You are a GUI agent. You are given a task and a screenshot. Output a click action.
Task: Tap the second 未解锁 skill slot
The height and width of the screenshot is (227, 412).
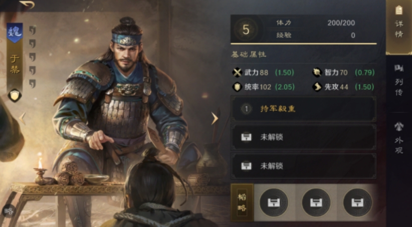pyautogui.click(x=303, y=166)
